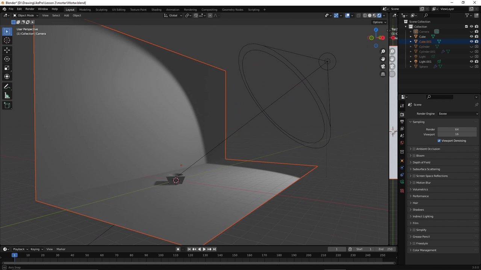Open Object Mode dropdown
481x270 pixels.
(x=25, y=15)
